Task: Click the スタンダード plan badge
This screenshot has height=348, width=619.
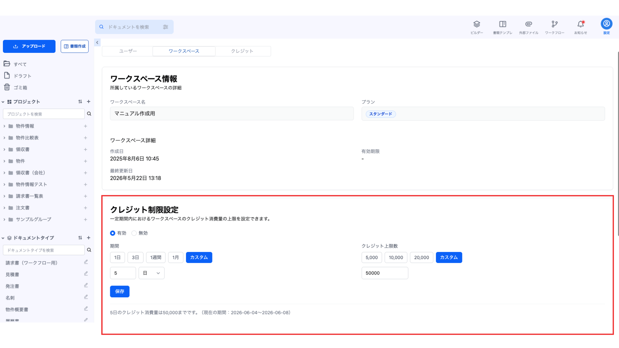Action: point(381,114)
